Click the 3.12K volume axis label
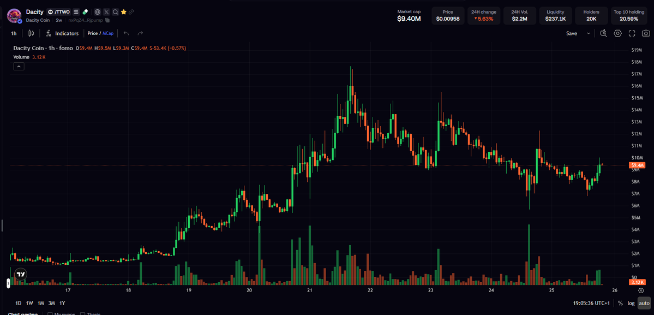654x315 pixels. [x=638, y=282]
